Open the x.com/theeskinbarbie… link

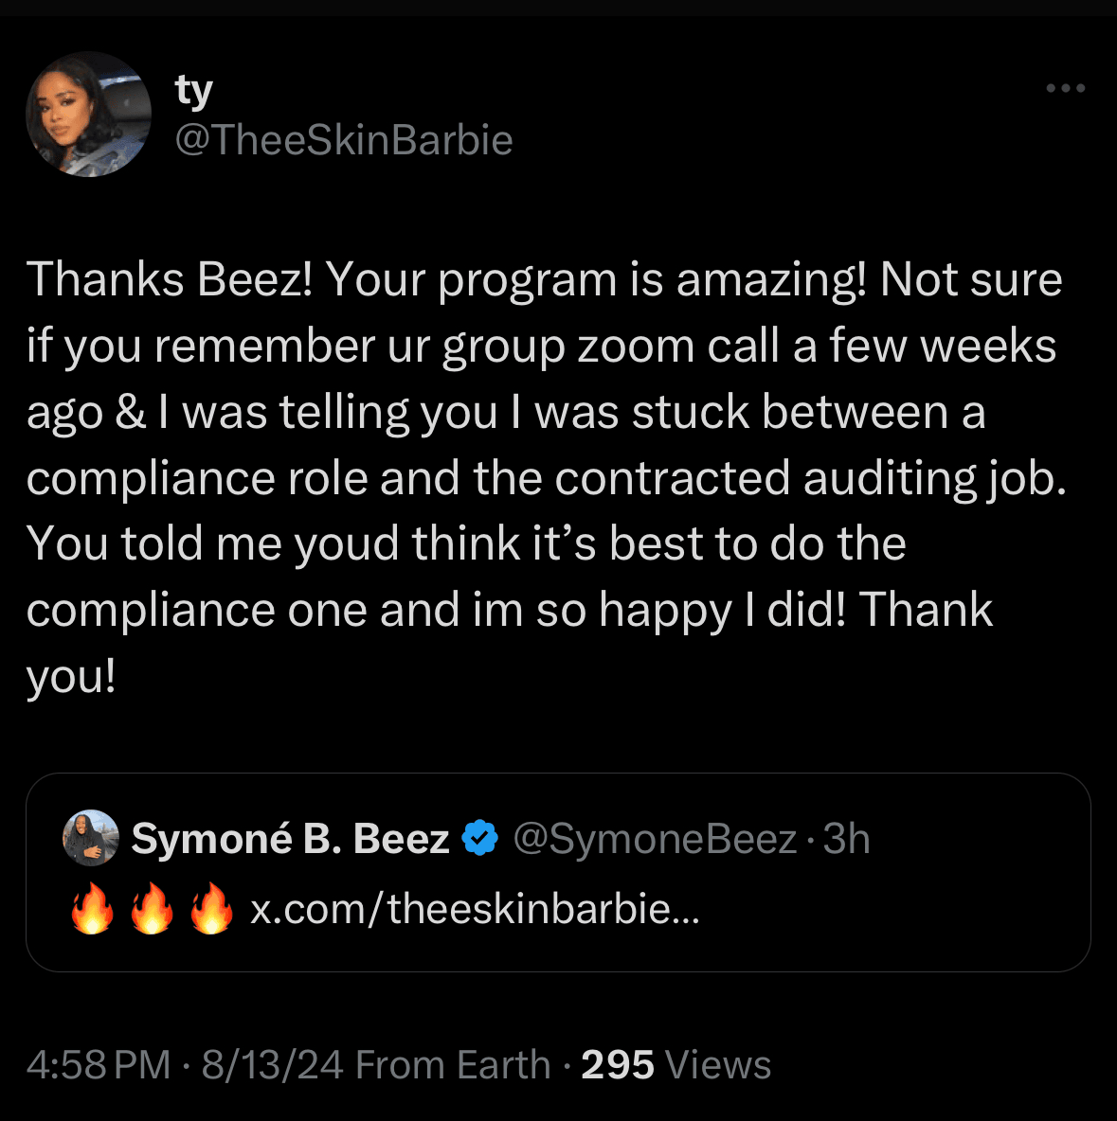pyautogui.click(x=475, y=910)
